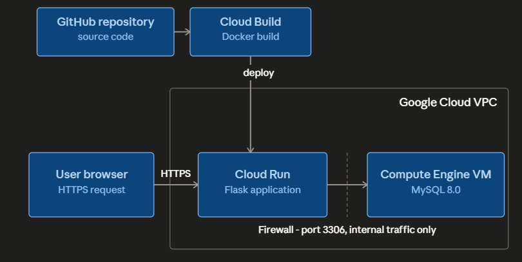Click the User browser node
522x262 pixels.
click(x=92, y=185)
